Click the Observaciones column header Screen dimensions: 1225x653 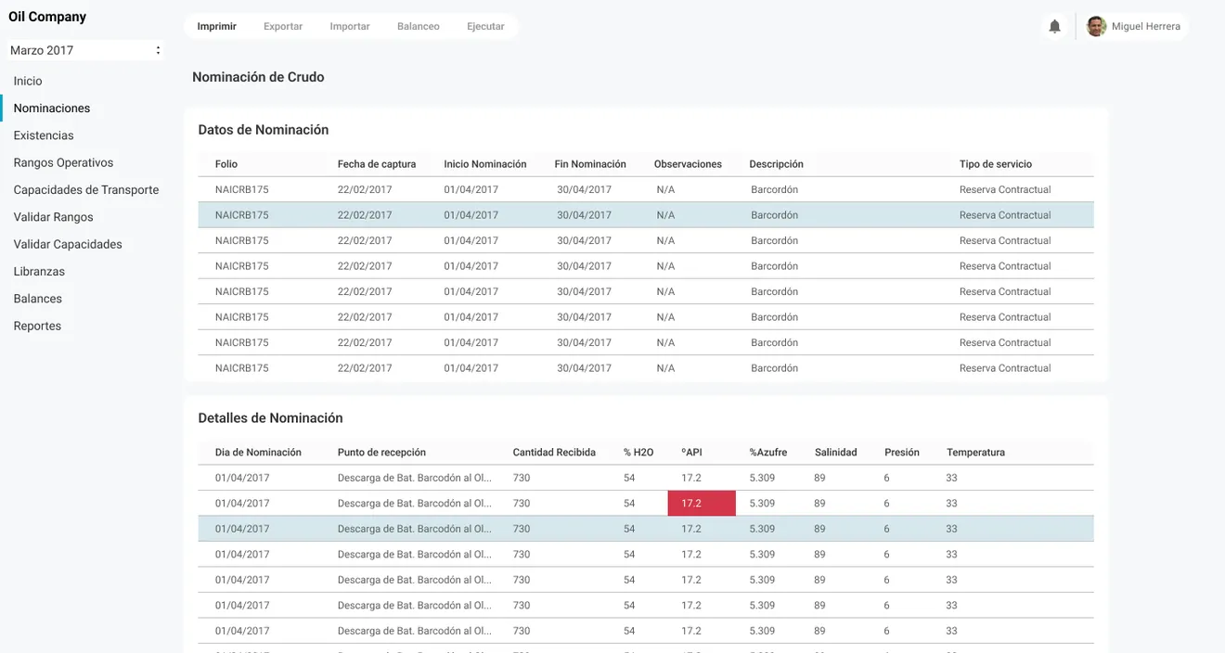coord(688,164)
